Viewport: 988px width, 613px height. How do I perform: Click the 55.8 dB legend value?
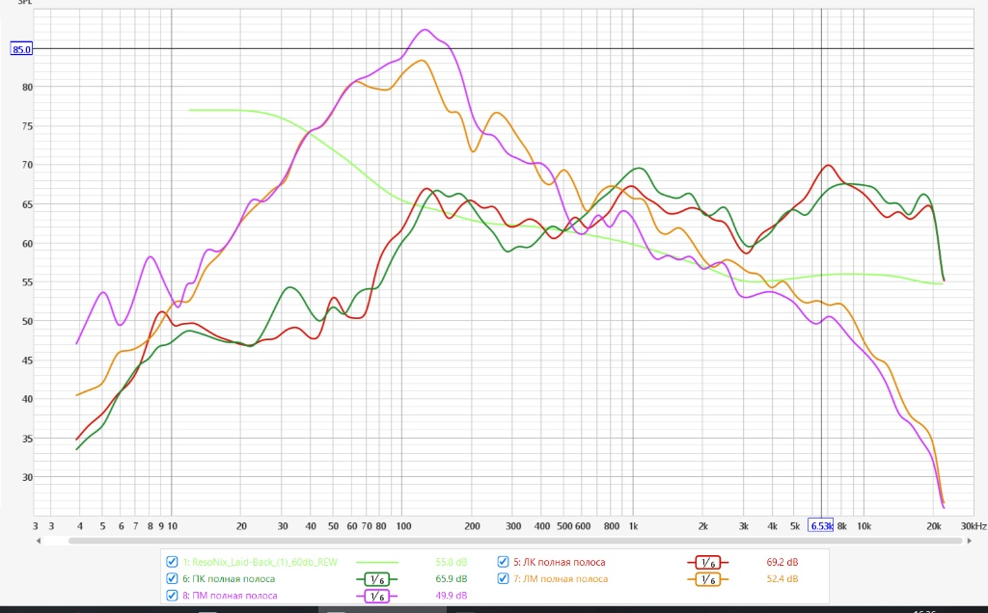pyautogui.click(x=452, y=562)
